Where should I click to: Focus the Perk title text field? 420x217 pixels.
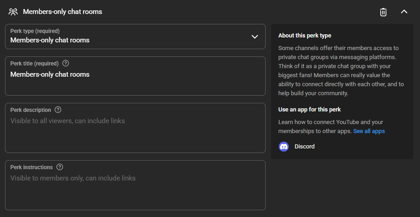pos(135,80)
